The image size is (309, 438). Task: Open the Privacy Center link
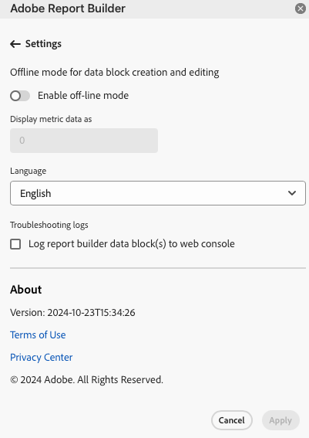point(42,357)
